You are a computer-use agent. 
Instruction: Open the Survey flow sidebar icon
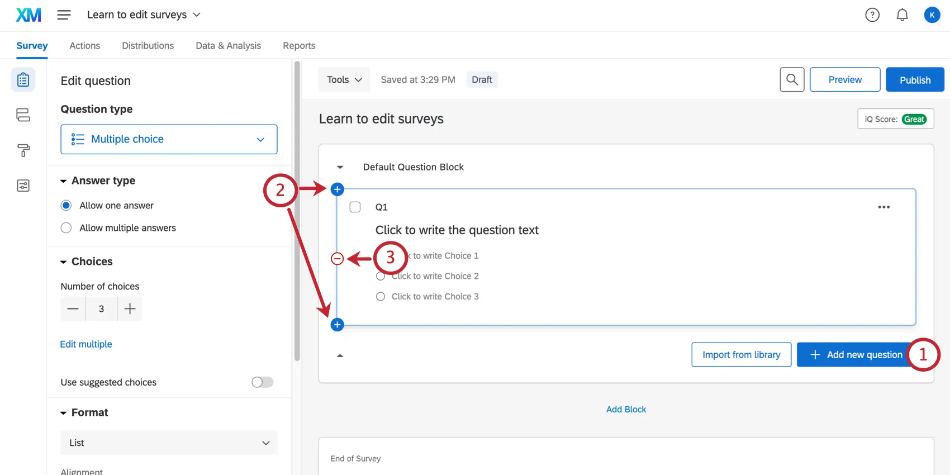point(23,115)
